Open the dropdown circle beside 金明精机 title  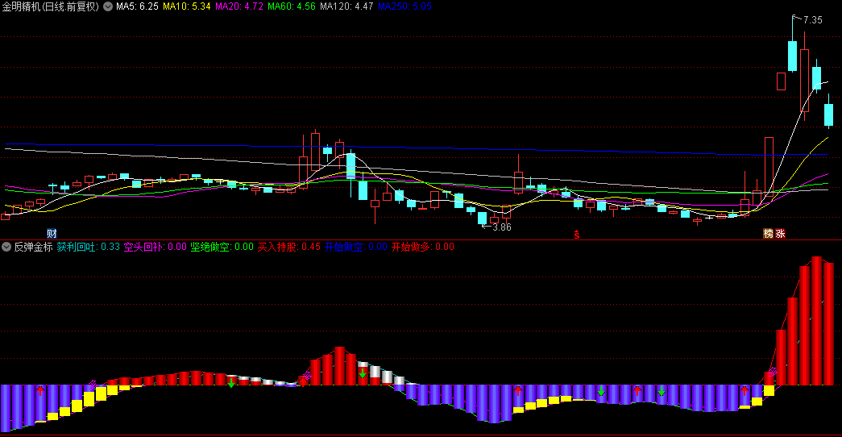(108, 6)
